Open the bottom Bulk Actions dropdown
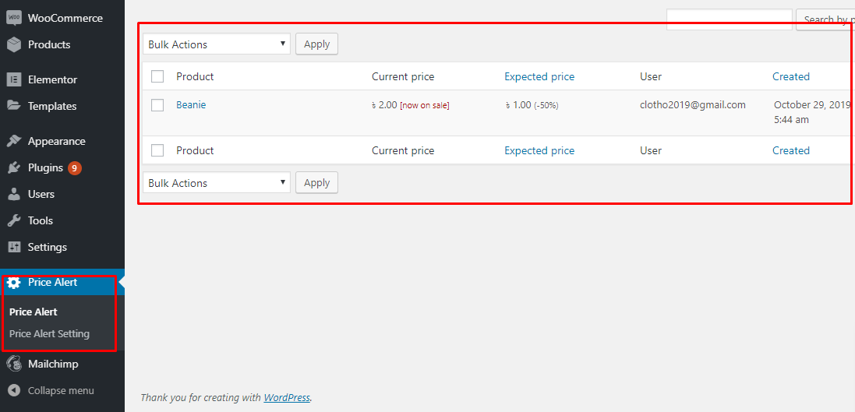 point(217,182)
